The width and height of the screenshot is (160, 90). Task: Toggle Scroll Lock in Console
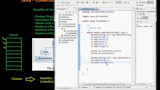141,18
